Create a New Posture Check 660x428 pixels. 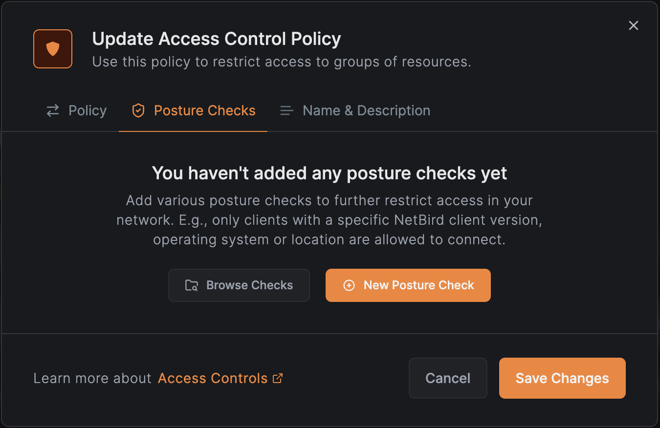pos(408,285)
